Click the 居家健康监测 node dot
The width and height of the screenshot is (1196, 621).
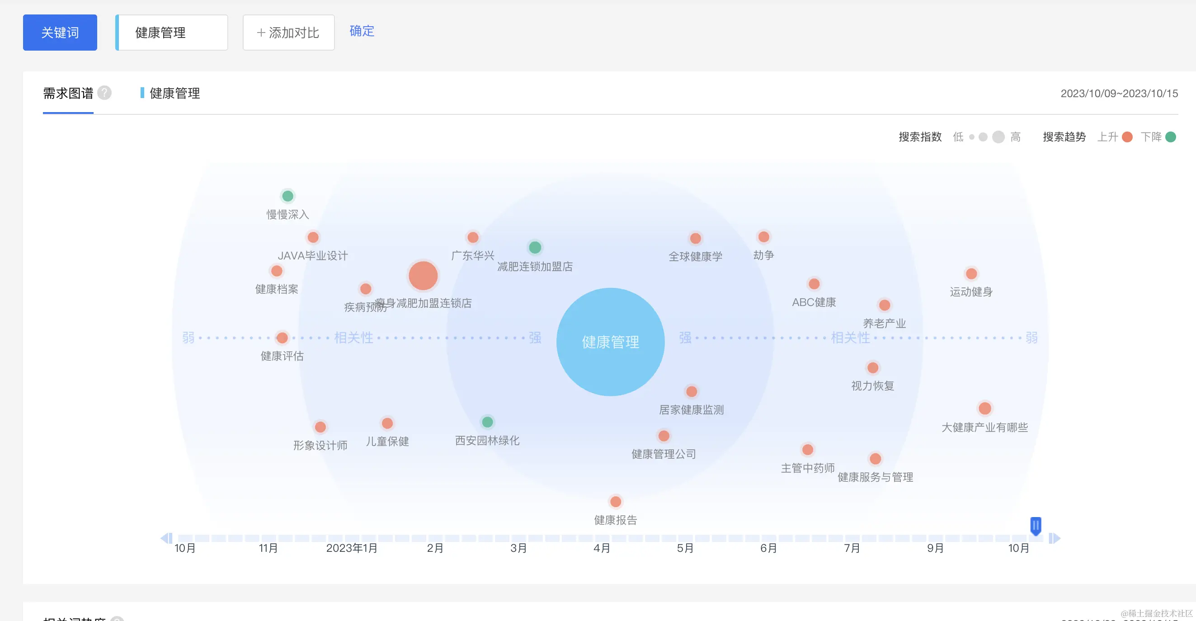point(692,392)
